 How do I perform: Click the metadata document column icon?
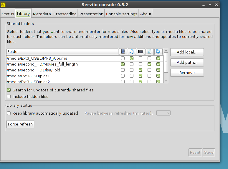coord(149,52)
